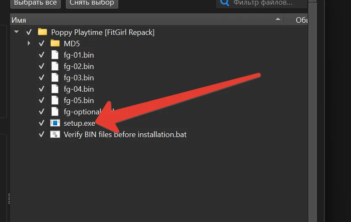Select the fg-04.bin file row
This screenshot has height=222, width=351.
(79, 89)
